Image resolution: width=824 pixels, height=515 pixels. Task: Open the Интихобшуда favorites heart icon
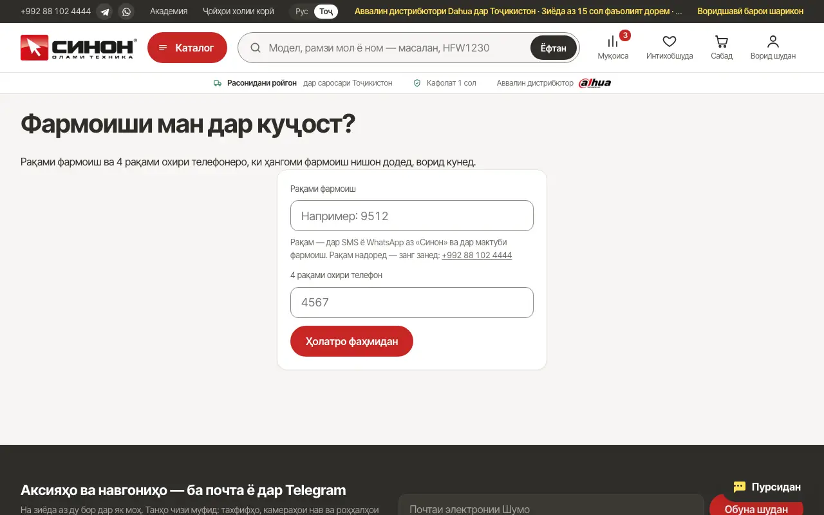pos(669,48)
